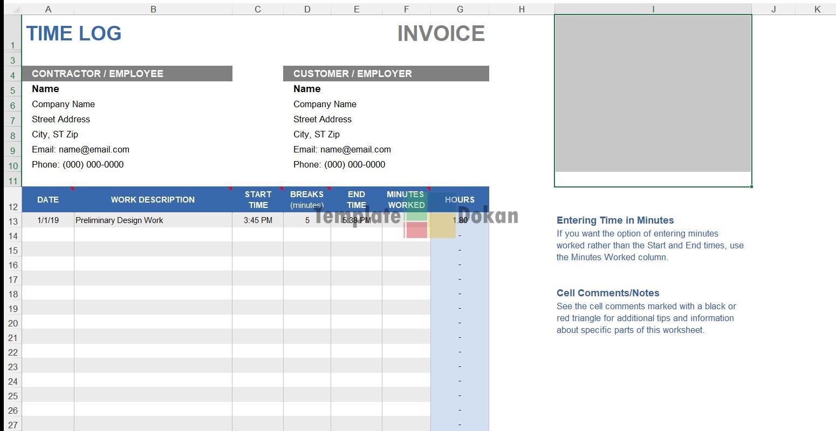Click the Cell Comments/Notes heading
Viewport: 836px width, 431px height.
(608, 293)
